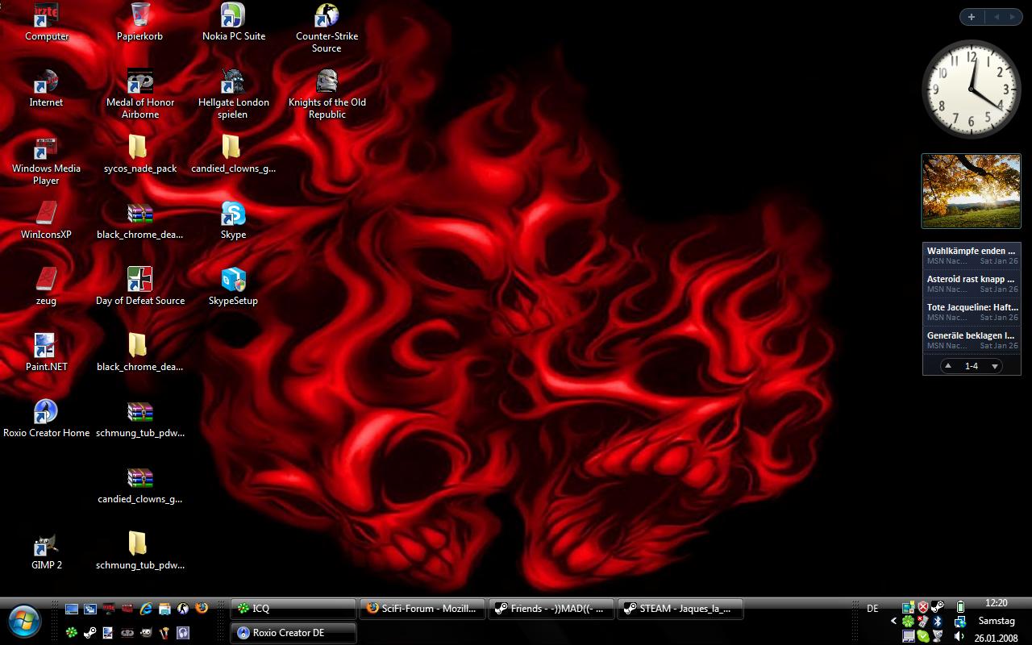1032x645 pixels.
Task: Click the autumn tree slideshow picture gadget
Action: pos(971,191)
